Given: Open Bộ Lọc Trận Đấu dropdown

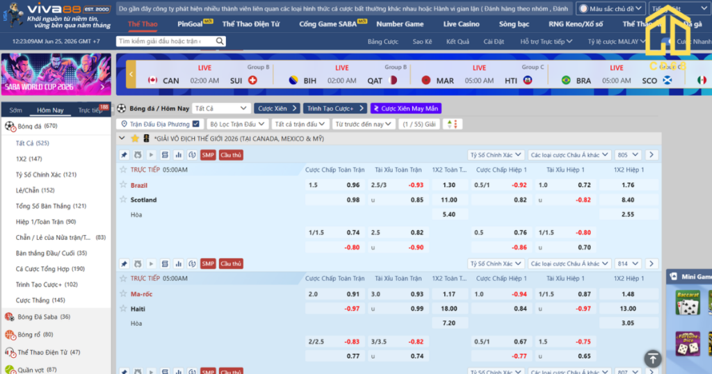Looking at the screenshot, I should tap(237, 124).
